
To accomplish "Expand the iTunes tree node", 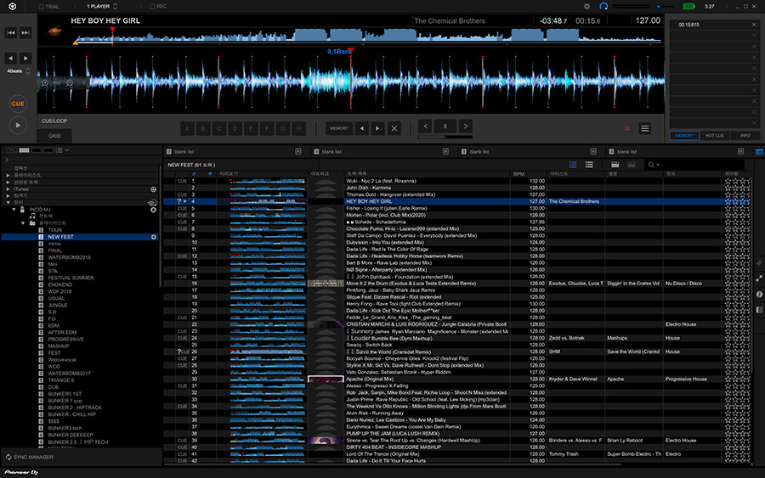I will pyautogui.click(x=8, y=189).
